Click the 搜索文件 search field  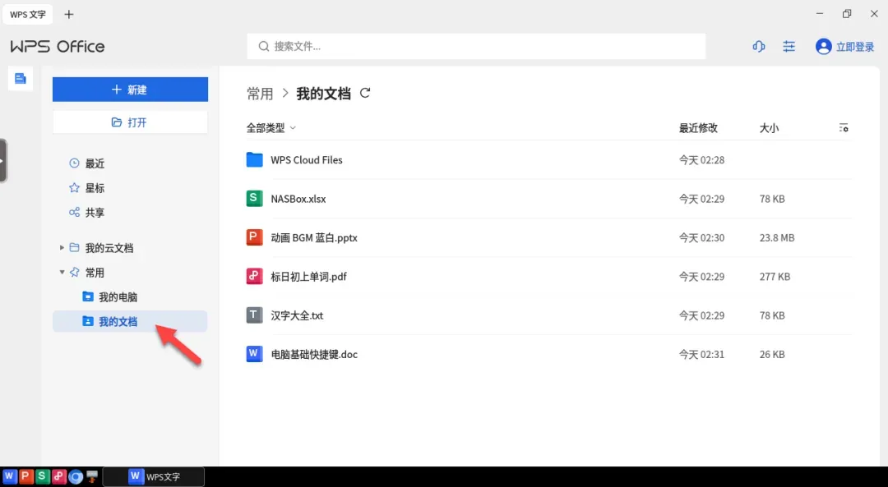coord(476,46)
